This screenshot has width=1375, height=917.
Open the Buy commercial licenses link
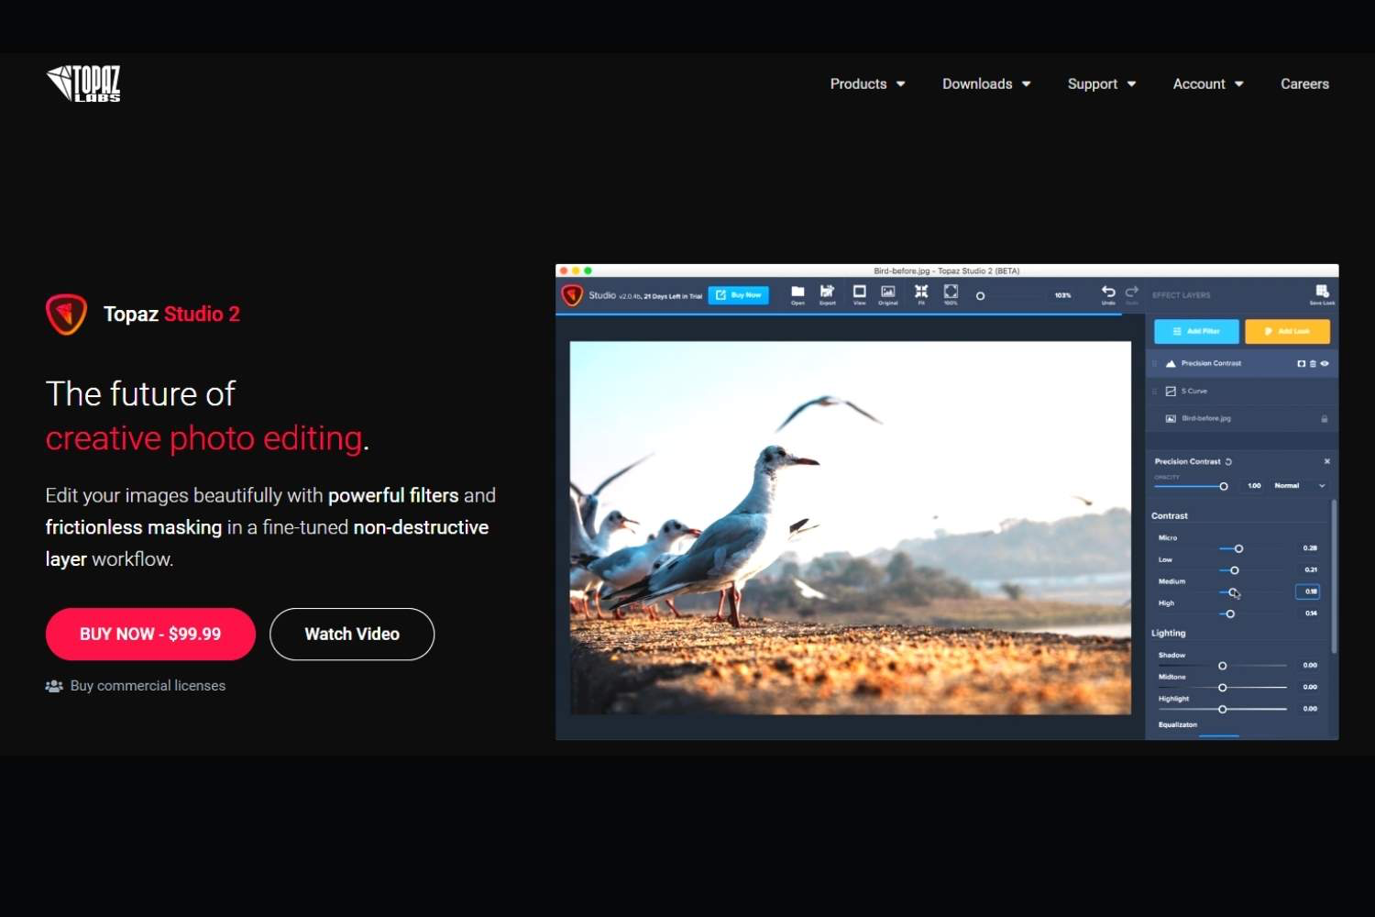[x=148, y=686]
